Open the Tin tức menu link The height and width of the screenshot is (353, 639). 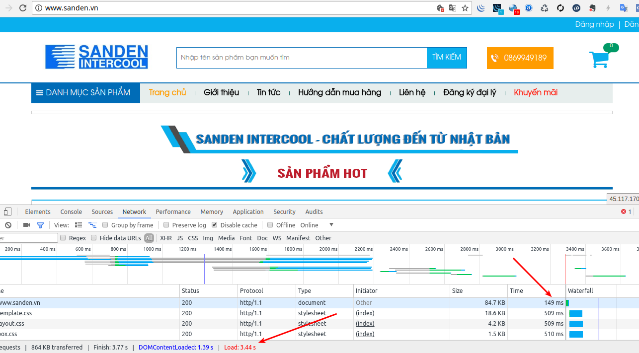click(x=268, y=92)
